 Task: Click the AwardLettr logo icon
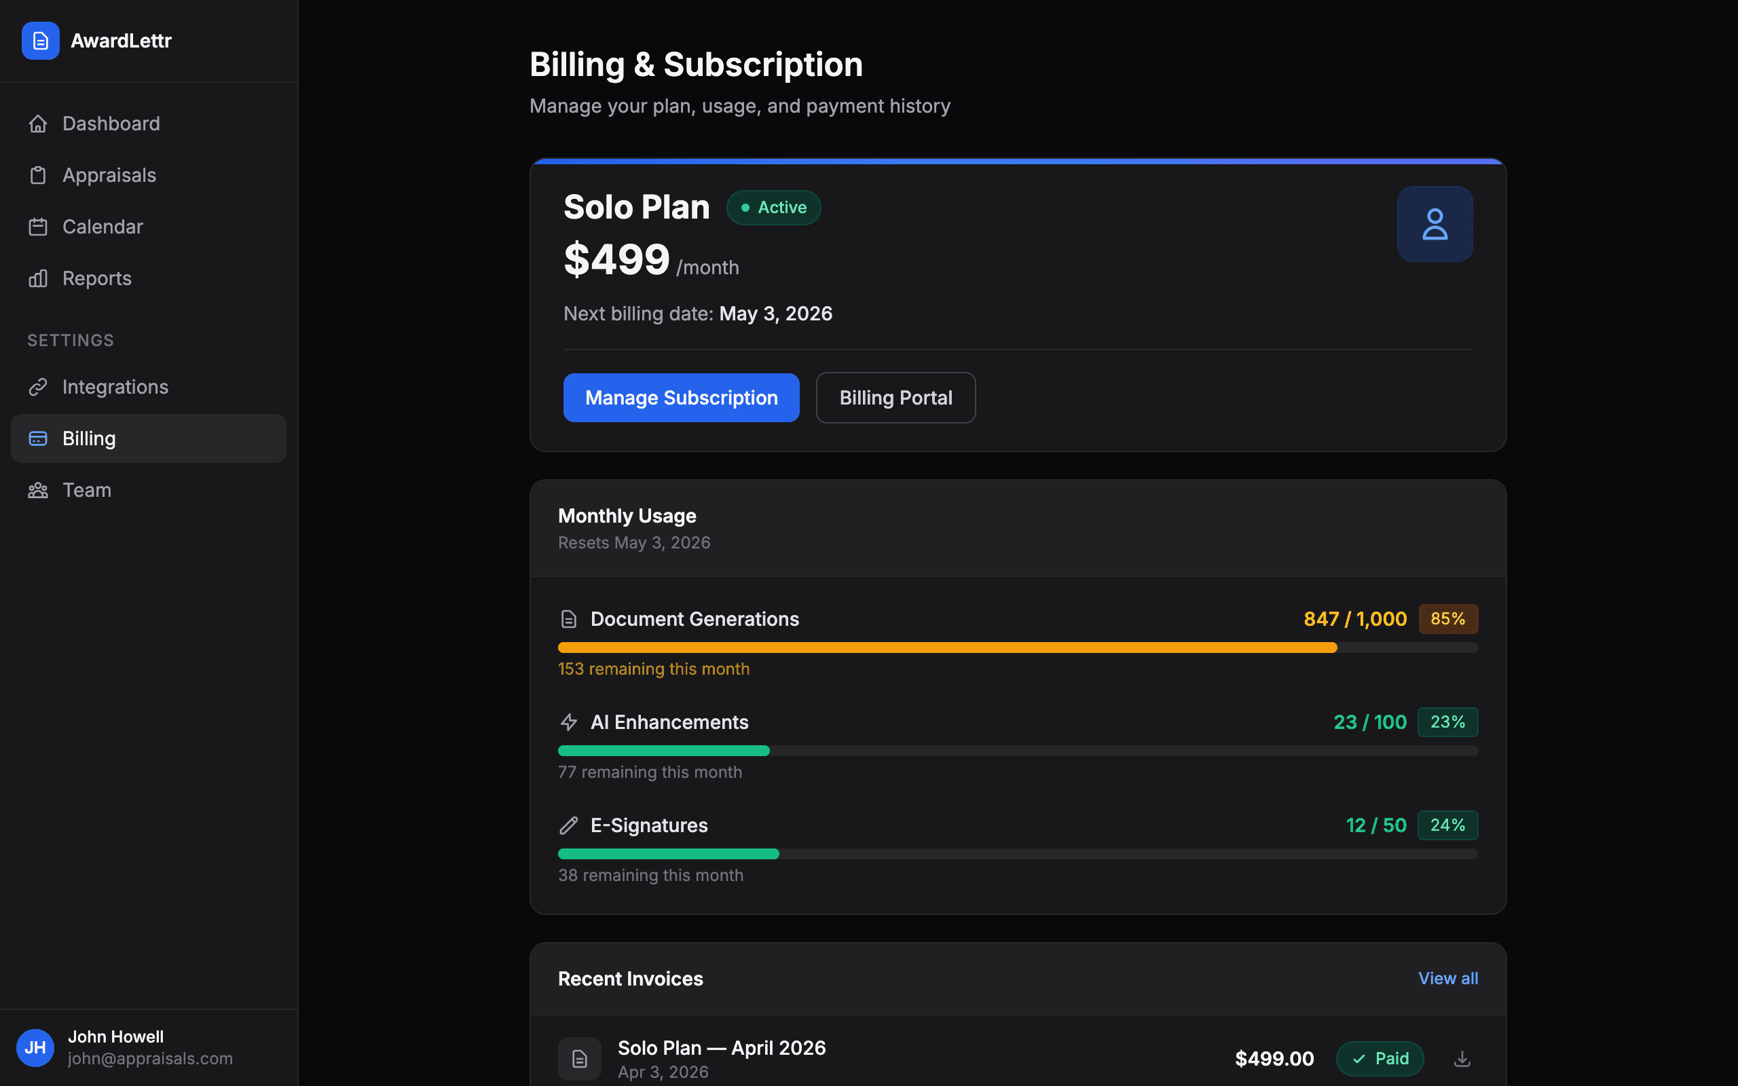click(x=40, y=41)
